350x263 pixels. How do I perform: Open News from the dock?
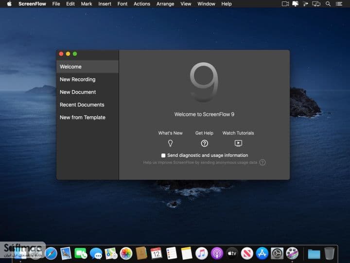coord(247,254)
